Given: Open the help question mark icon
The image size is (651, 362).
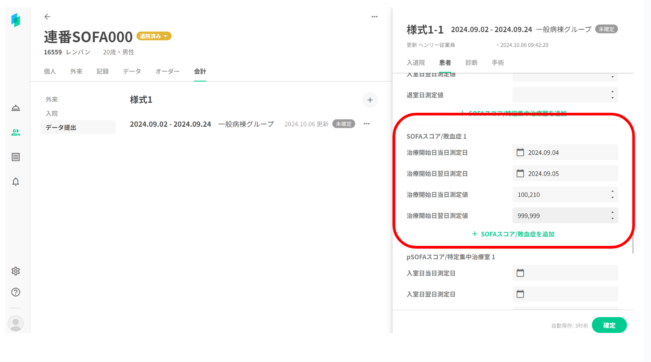Looking at the screenshot, I should click(16, 292).
